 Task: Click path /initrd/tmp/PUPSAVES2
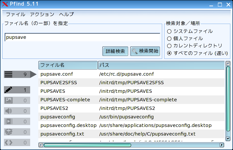click(x=127, y=108)
